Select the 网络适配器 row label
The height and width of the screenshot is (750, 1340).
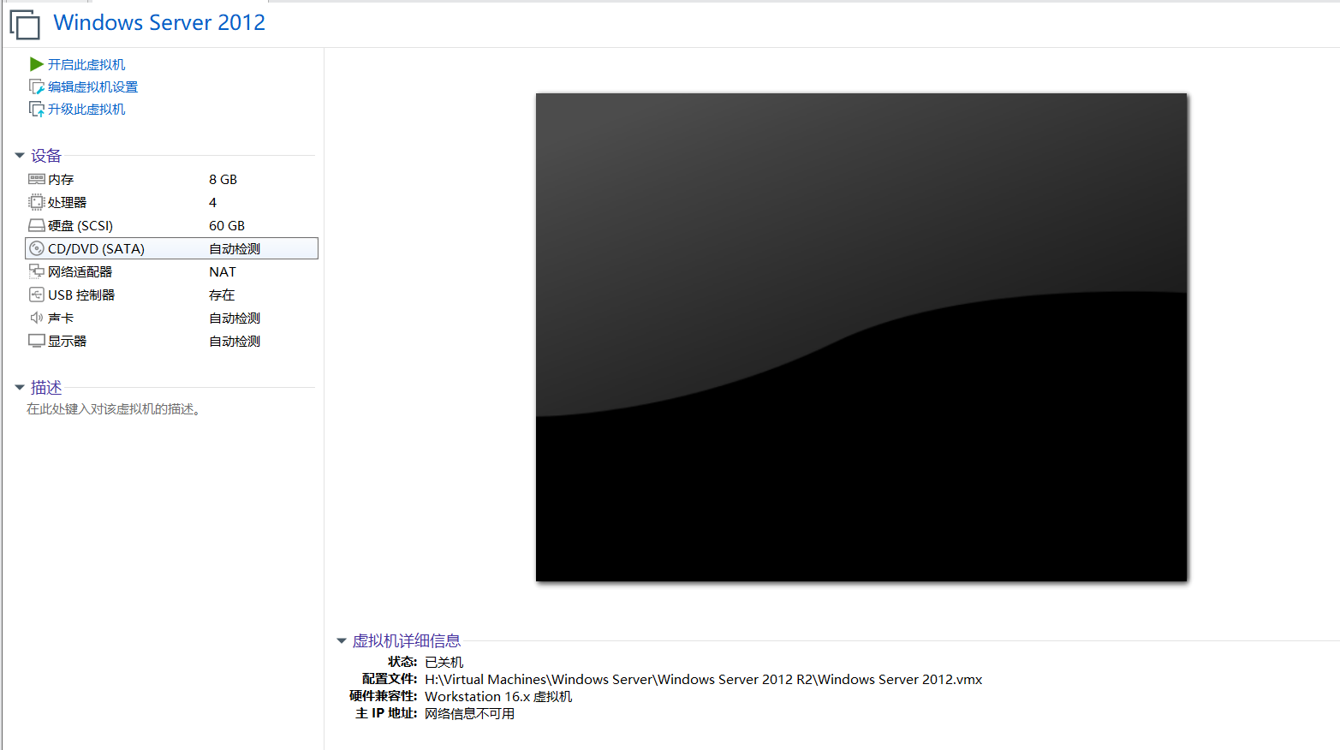coord(80,271)
